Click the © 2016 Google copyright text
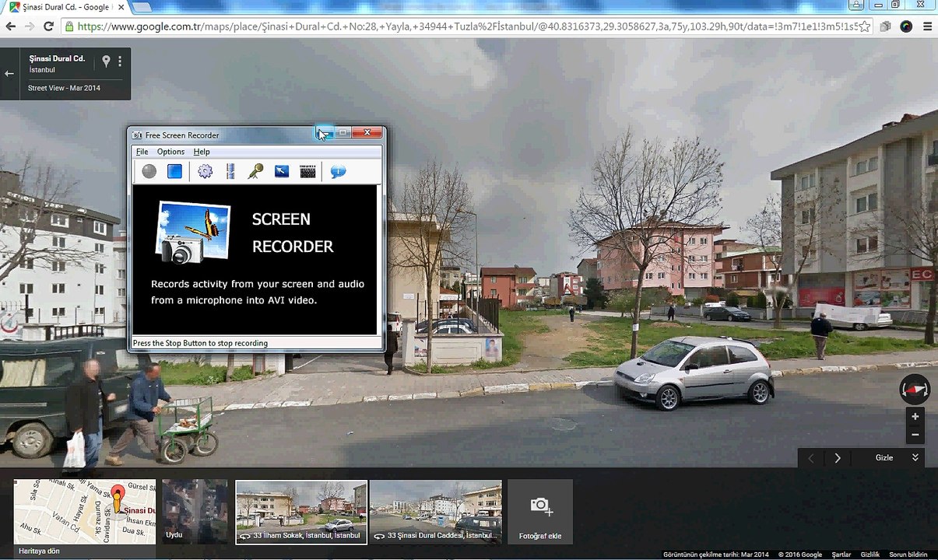Image resolution: width=938 pixels, height=560 pixels. click(800, 555)
